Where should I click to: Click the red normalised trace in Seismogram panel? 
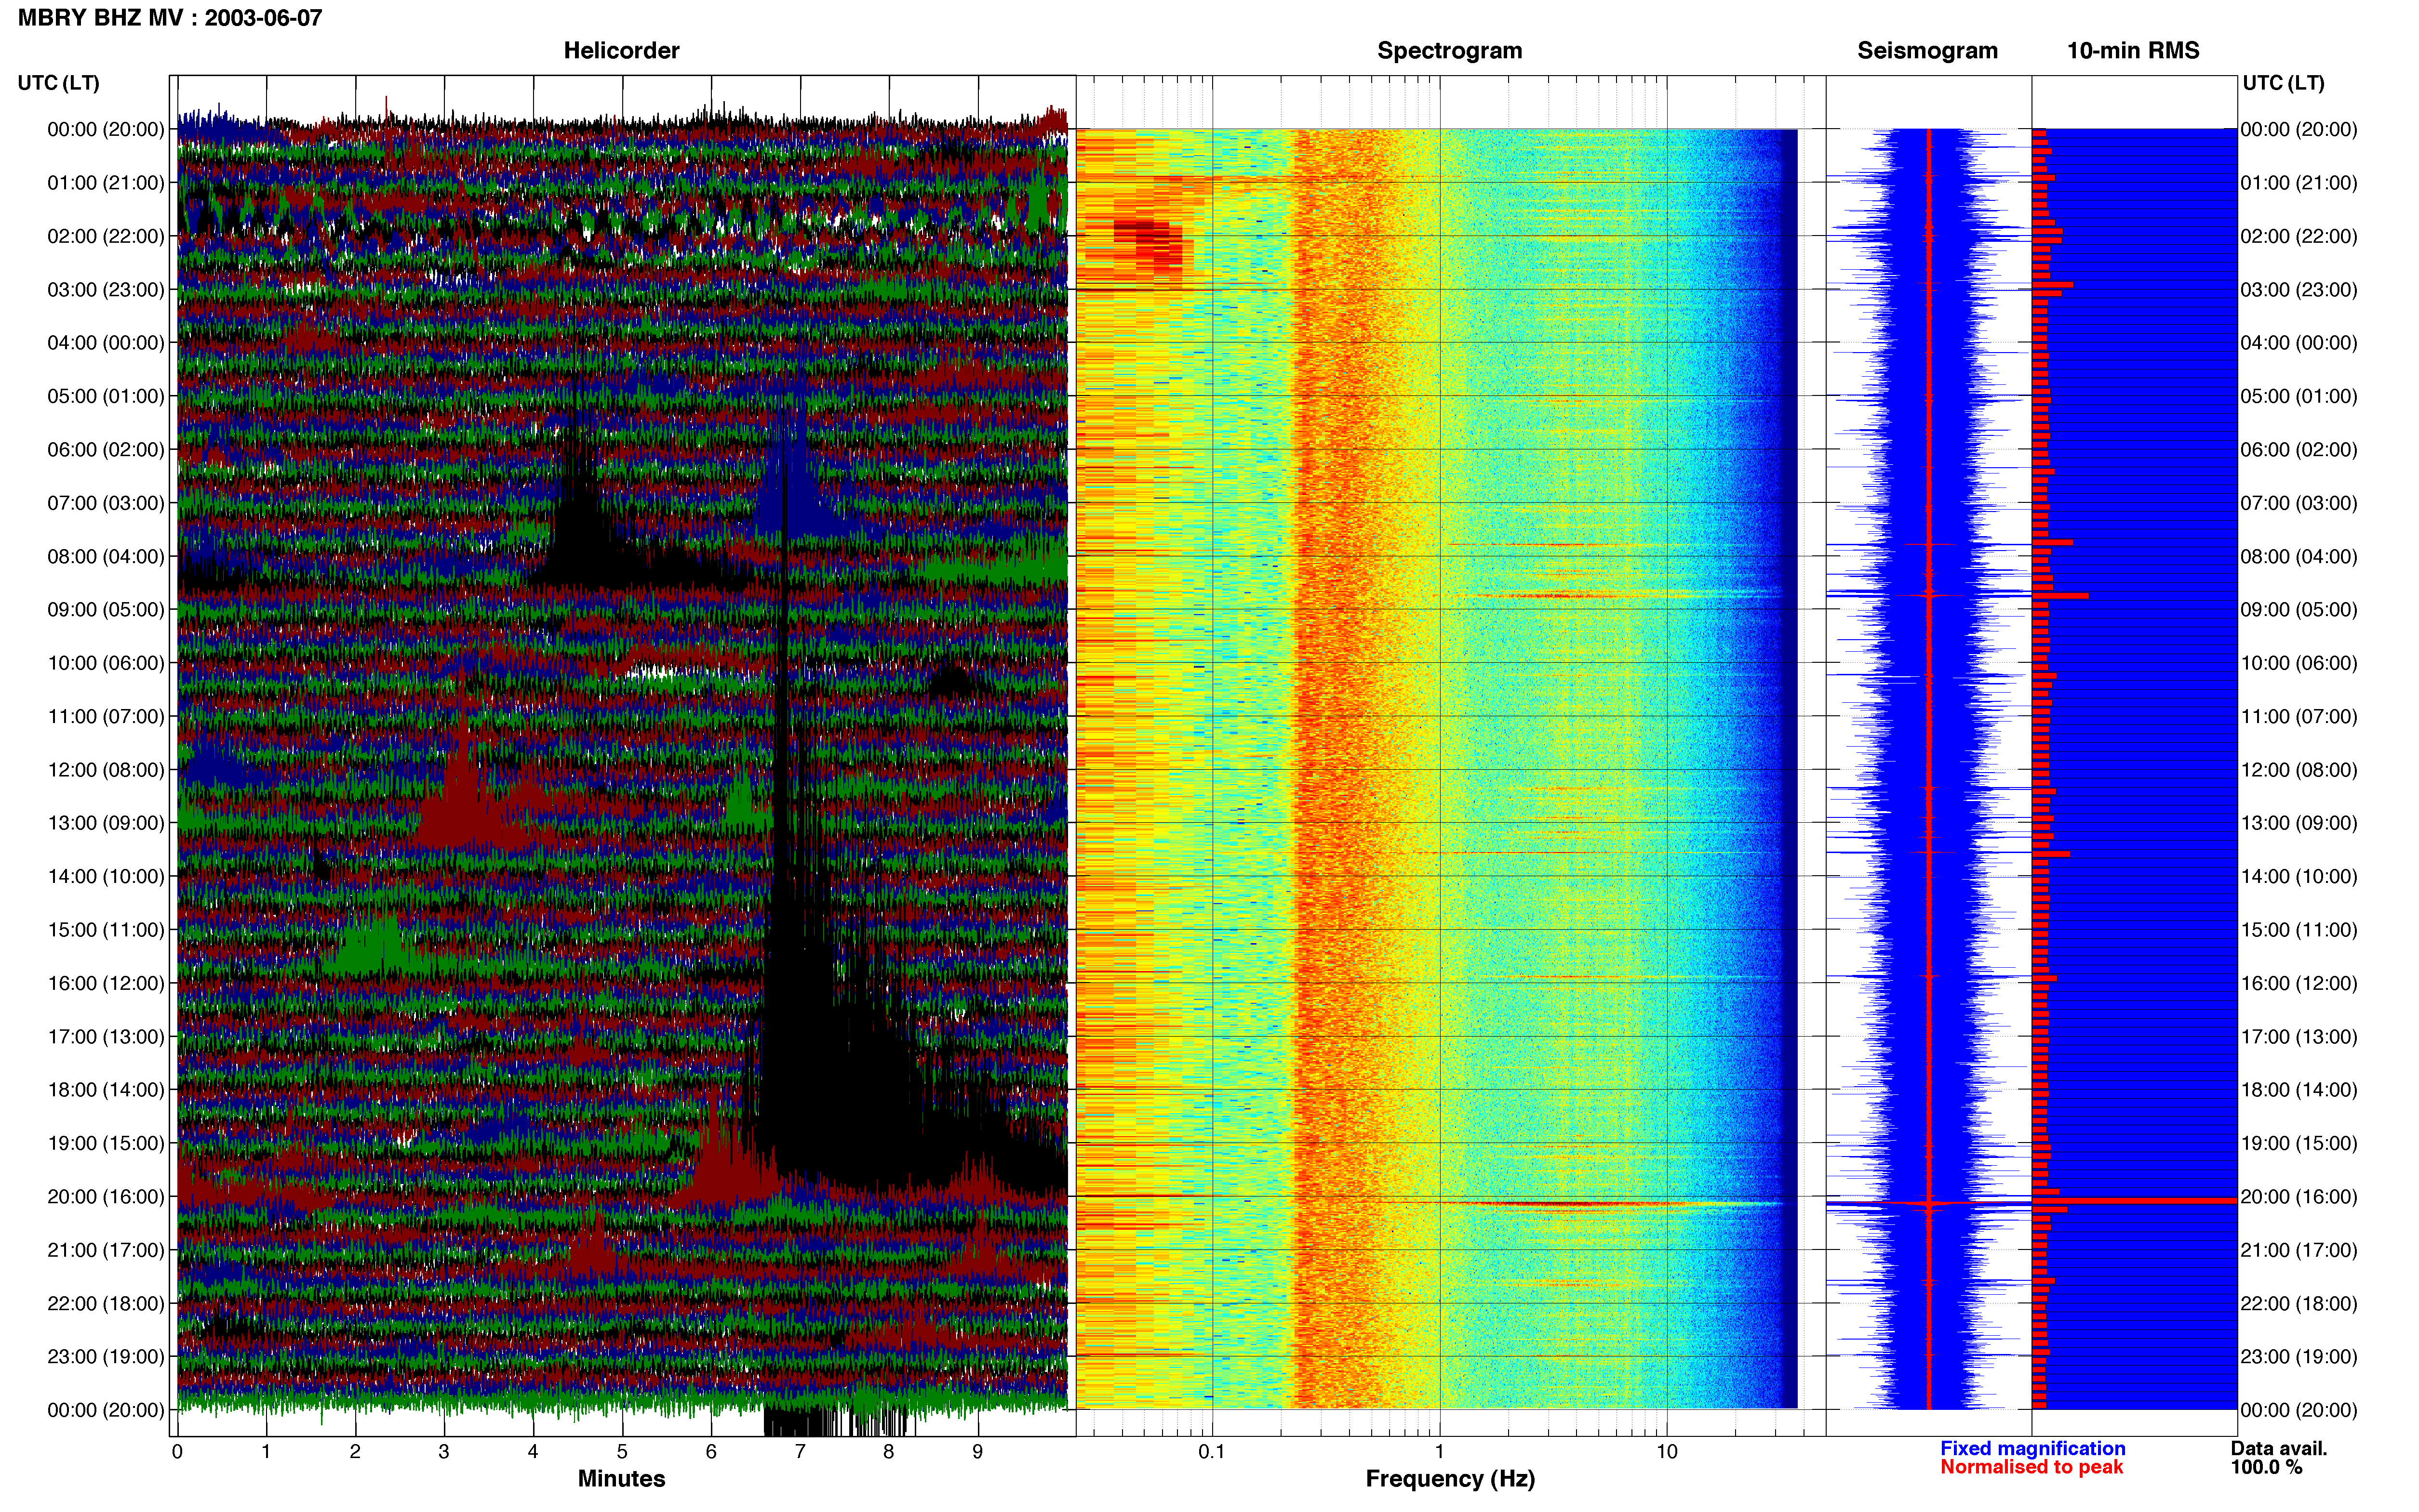point(1929,768)
